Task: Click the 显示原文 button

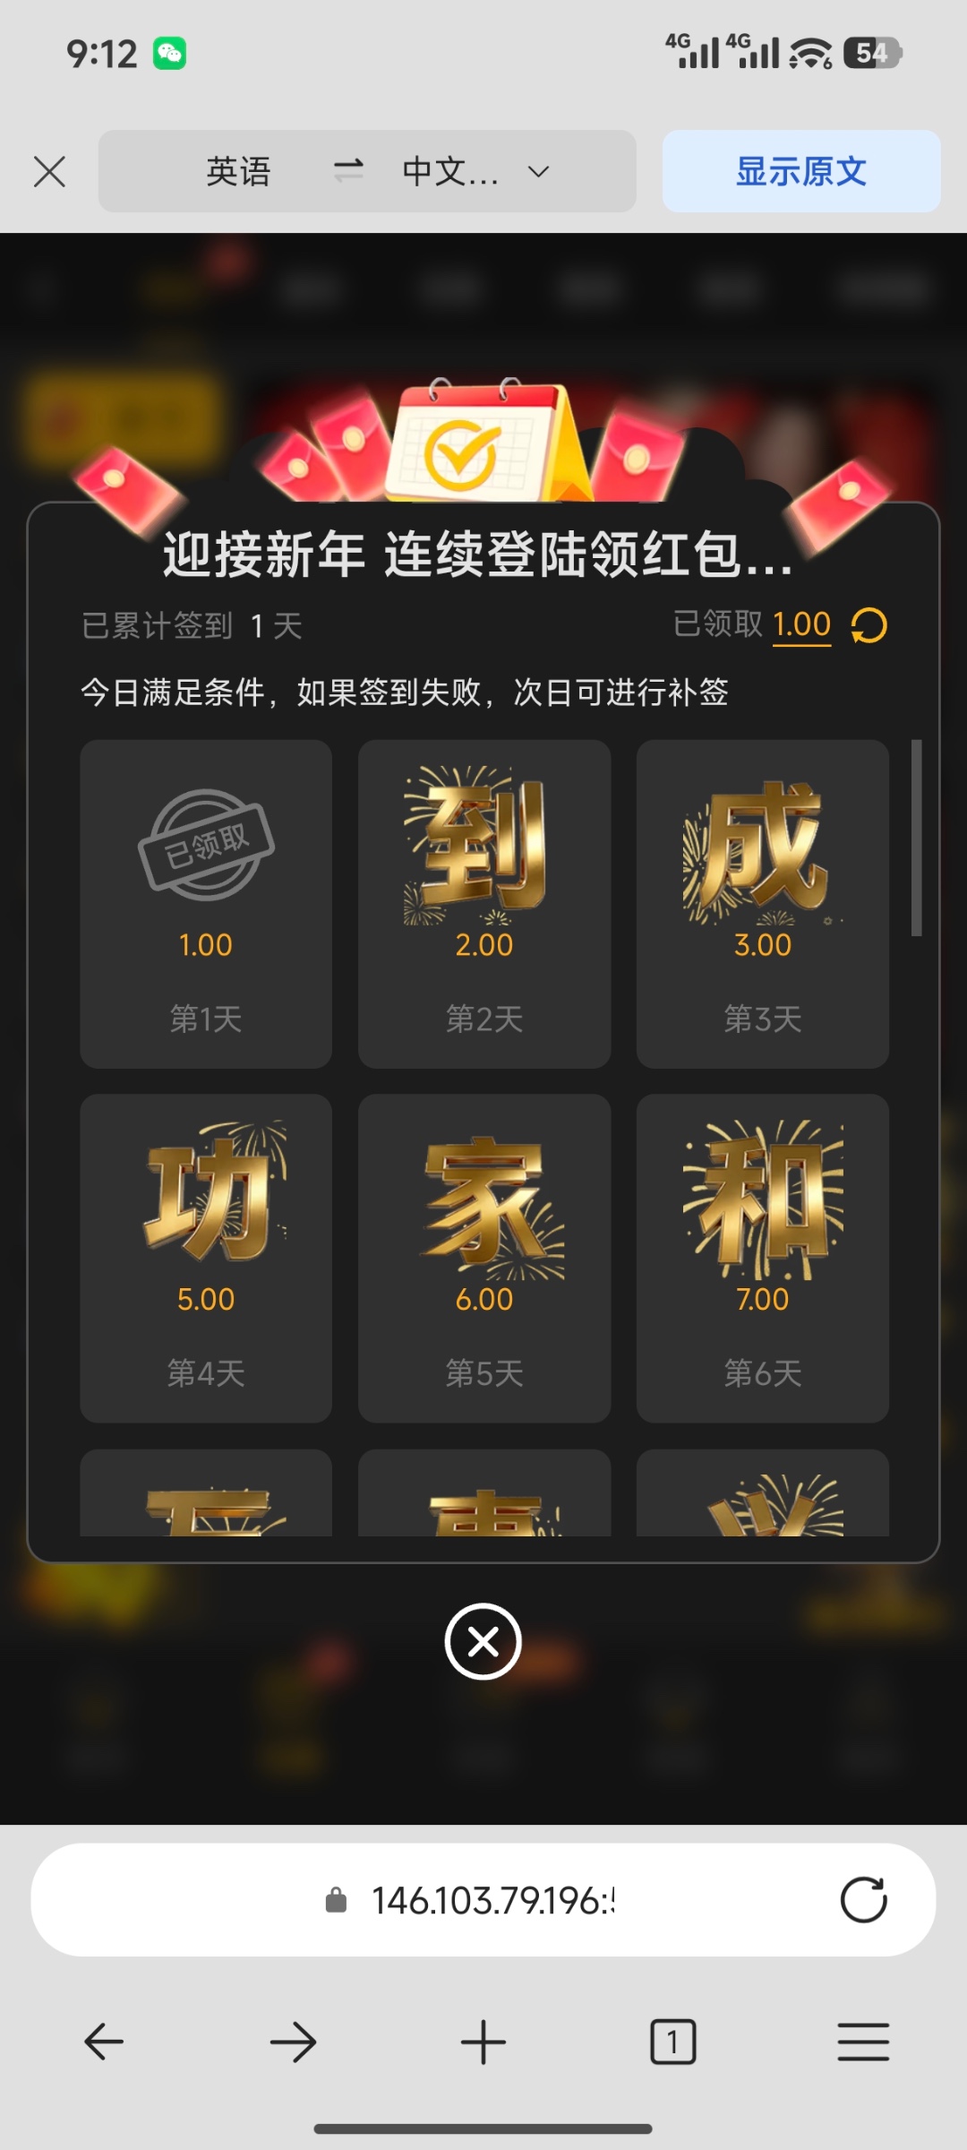Action: click(x=801, y=171)
